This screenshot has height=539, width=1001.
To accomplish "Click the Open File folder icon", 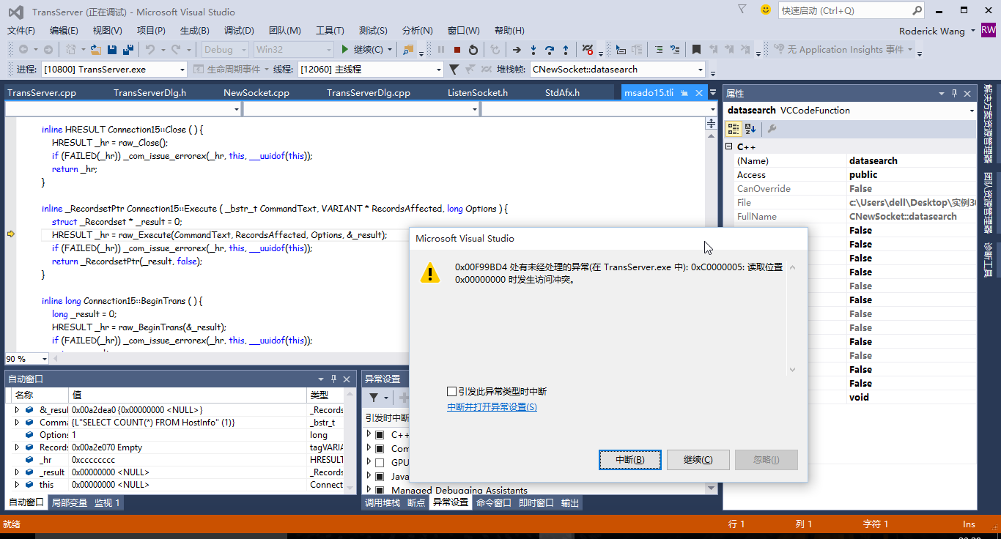I will pyautogui.click(x=95, y=50).
